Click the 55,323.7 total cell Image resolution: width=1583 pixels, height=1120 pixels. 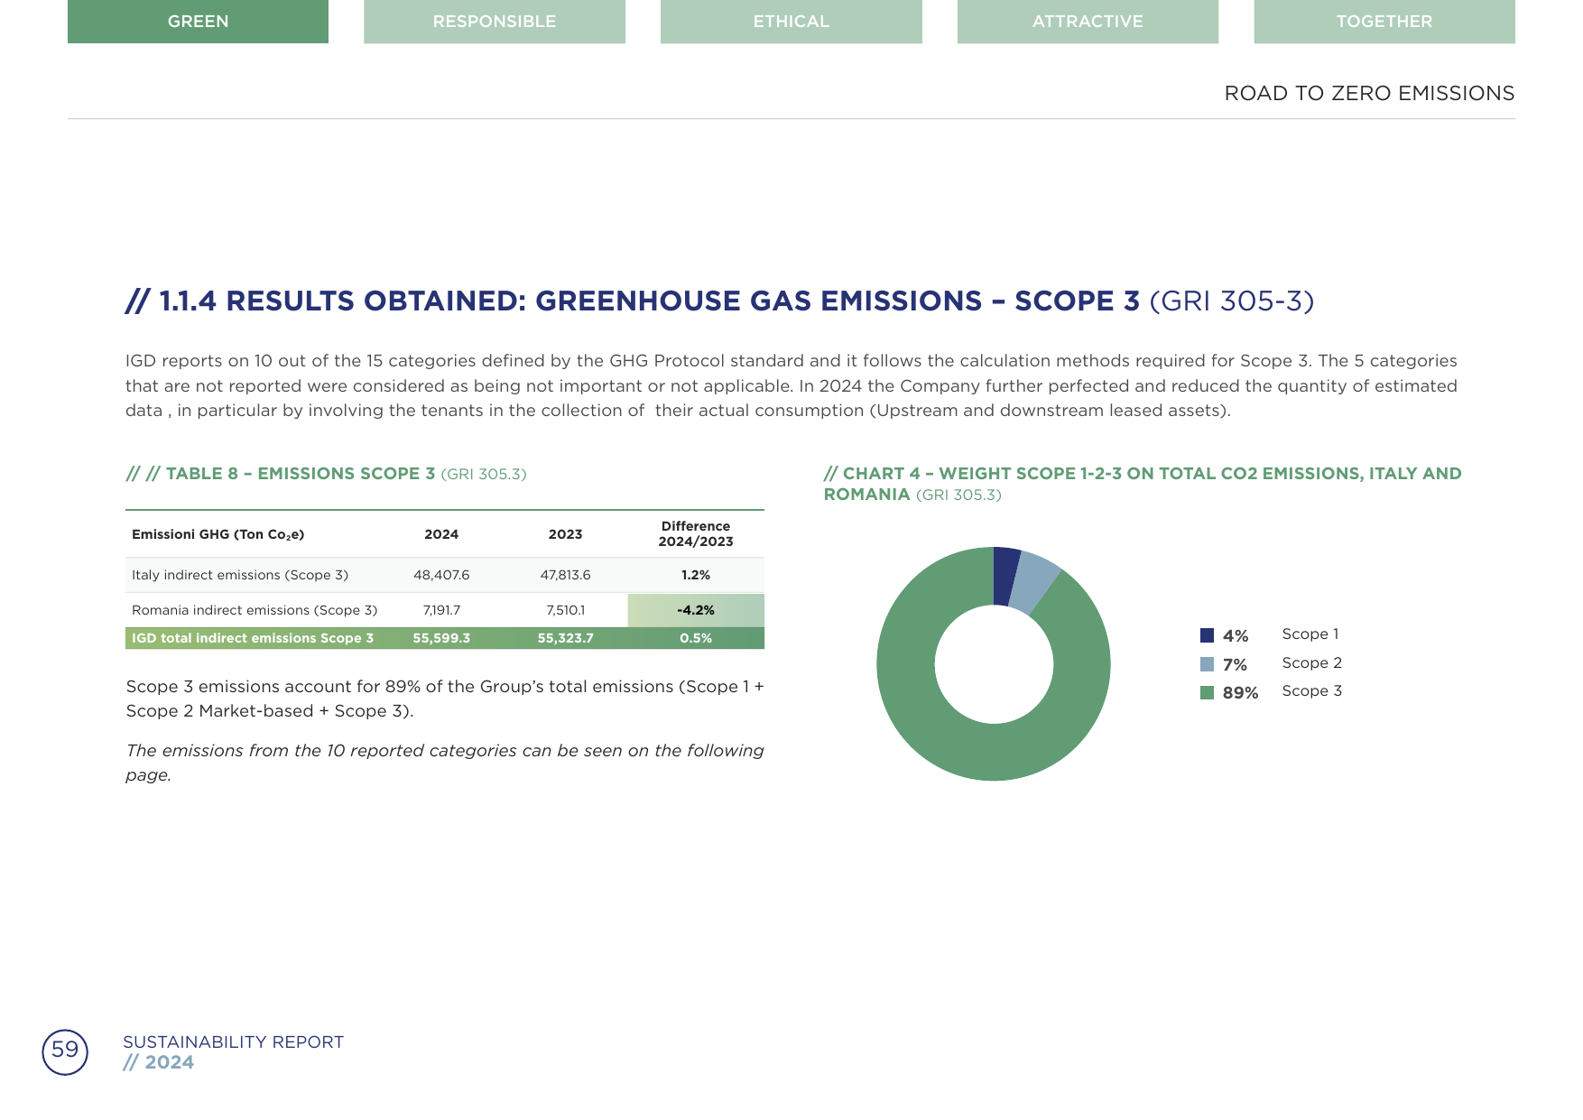[565, 638]
